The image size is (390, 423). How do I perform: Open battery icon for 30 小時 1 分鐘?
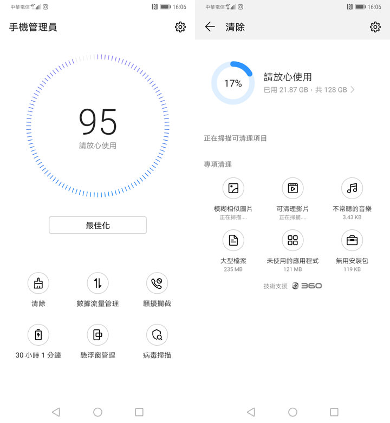[x=38, y=335]
